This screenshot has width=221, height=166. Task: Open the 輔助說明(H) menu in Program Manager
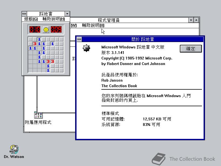click(93, 25)
